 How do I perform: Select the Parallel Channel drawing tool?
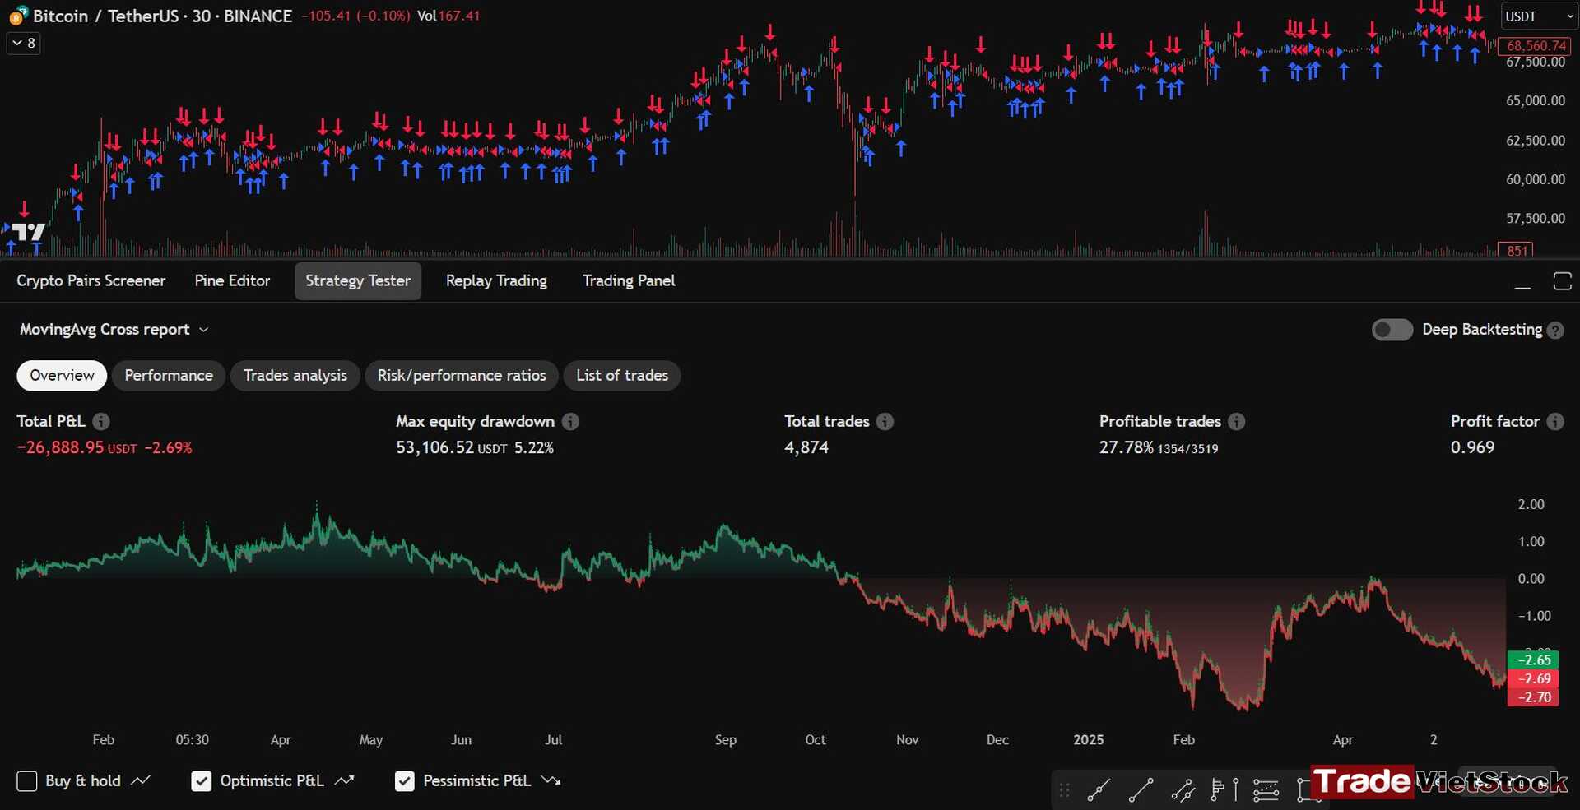[1183, 790]
